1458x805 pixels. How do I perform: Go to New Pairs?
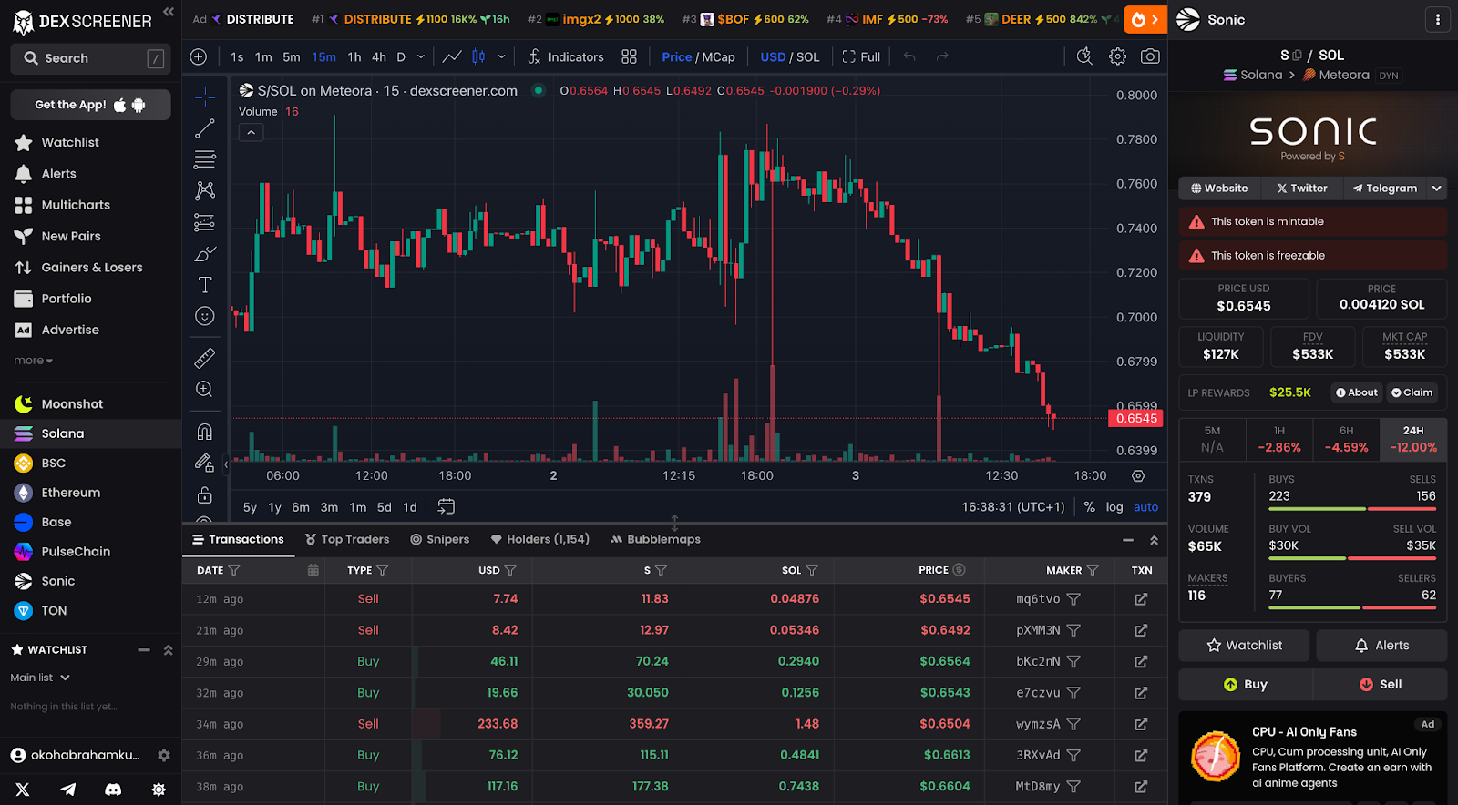(71, 236)
